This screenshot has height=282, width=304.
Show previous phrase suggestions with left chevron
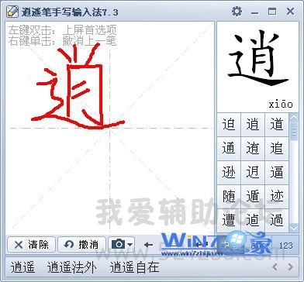tap(275, 267)
